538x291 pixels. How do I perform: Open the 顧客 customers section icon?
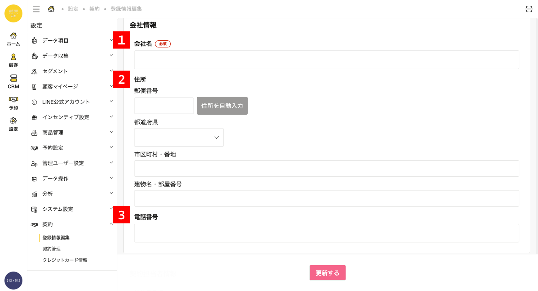(13, 57)
